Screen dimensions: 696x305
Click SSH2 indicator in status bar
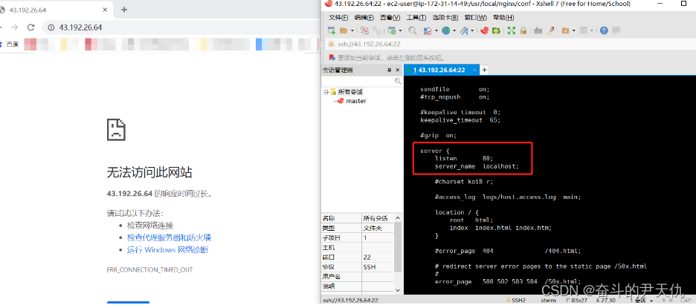[515, 301]
